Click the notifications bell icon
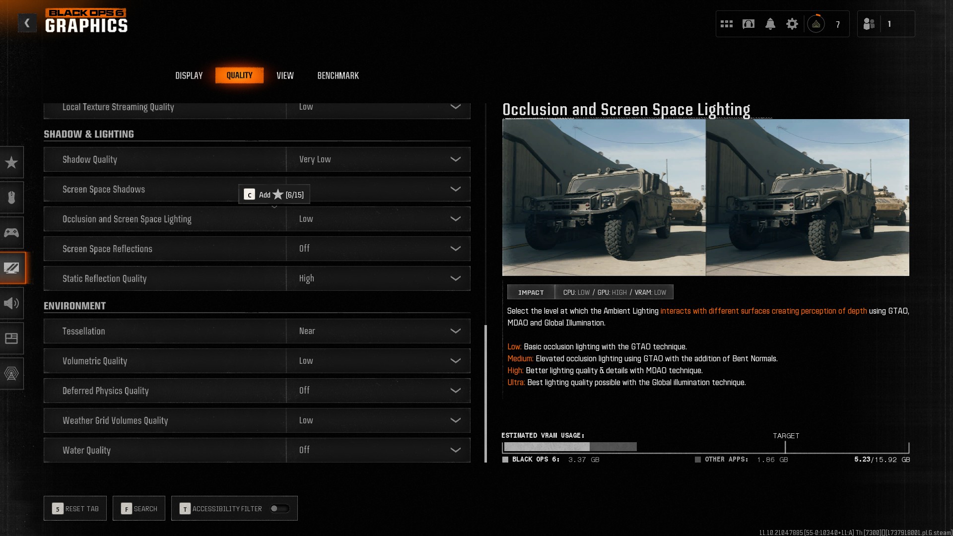Image resolution: width=953 pixels, height=536 pixels. [770, 24]
